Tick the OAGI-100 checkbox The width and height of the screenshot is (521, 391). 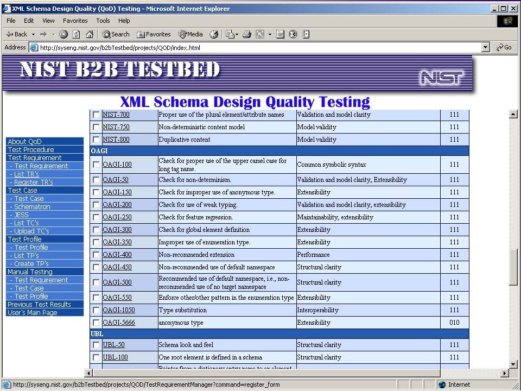(x=96, y=165)
